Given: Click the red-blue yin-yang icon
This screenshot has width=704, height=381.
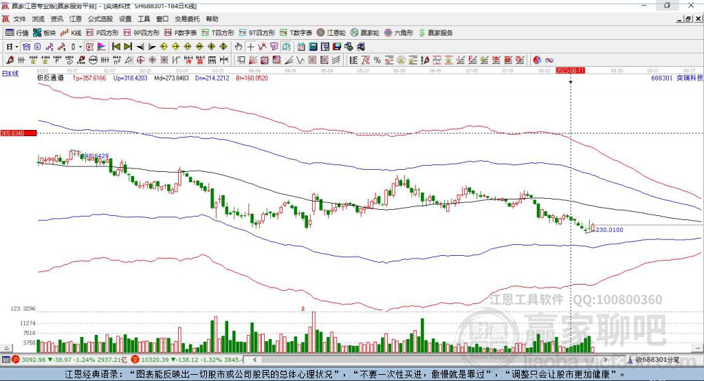Looking at the screenshot, I should coord(536,60).
